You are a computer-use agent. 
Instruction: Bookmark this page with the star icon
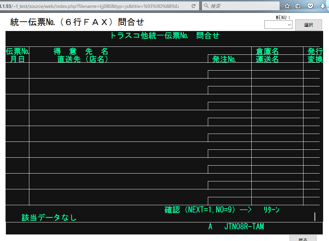pyautogui.click(x=287, y=6)
